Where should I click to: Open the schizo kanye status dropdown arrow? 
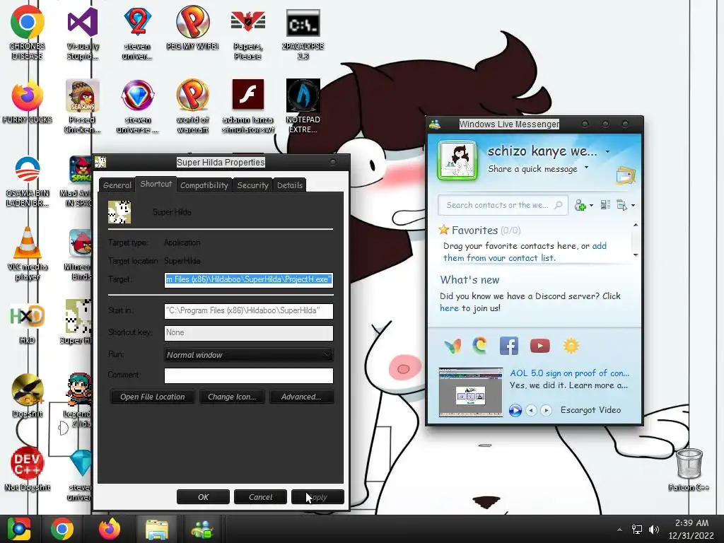tap(607, 151)
